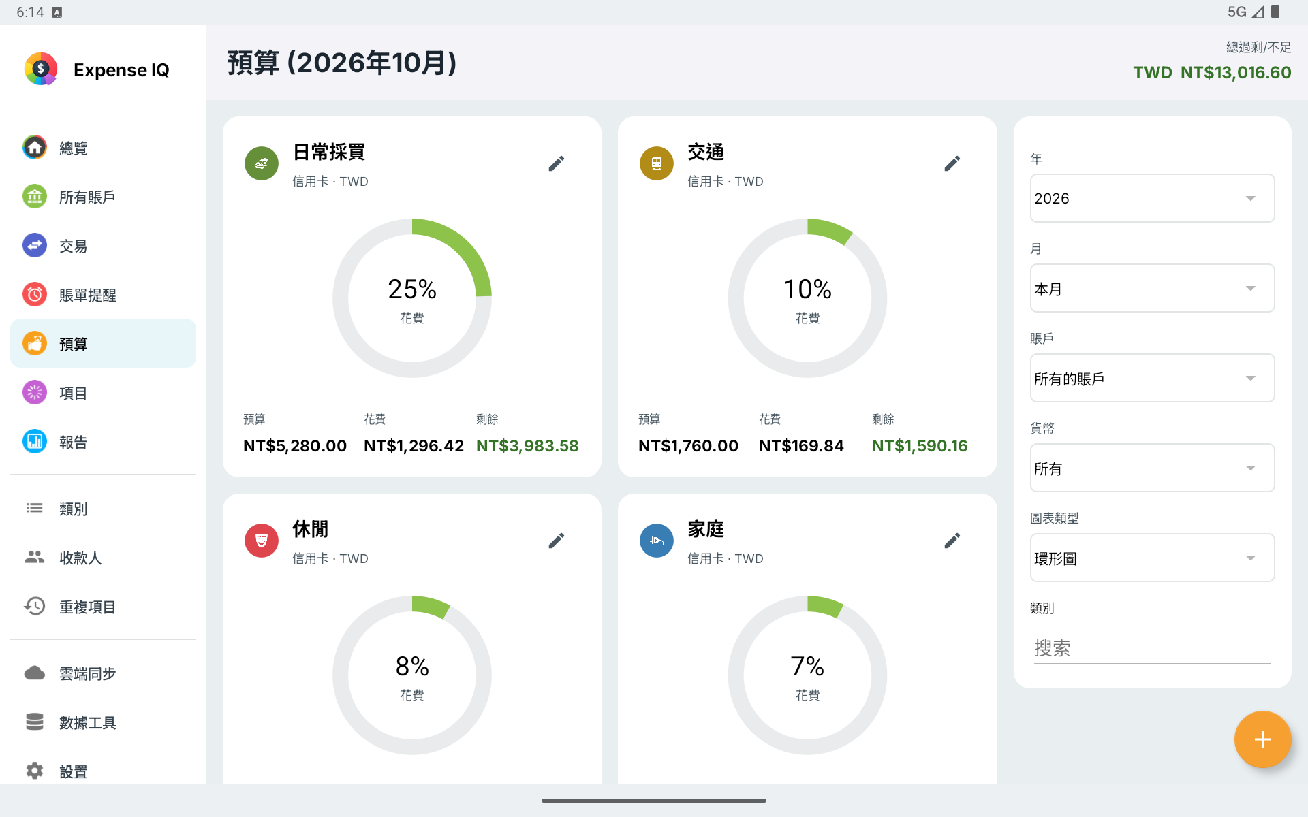
Task: Go to 交易 menu label
Action: point(73,246)
